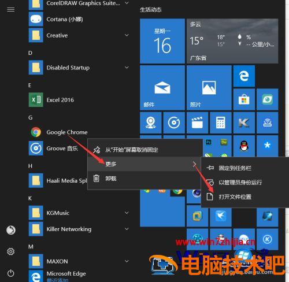This screenshot has width=289, height=282.
Task: Open the Movies clapperboard tile
Action: point(197,123)
